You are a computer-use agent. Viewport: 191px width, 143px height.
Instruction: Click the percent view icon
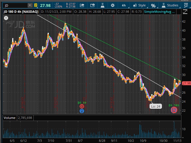[153, 5]
